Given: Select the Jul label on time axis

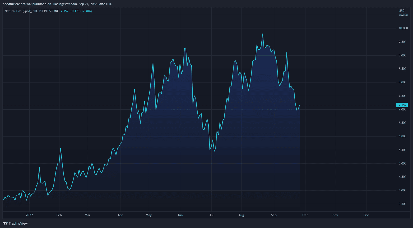Looking at the screenshot, I should pyautogui.click(x=211, y=215).
